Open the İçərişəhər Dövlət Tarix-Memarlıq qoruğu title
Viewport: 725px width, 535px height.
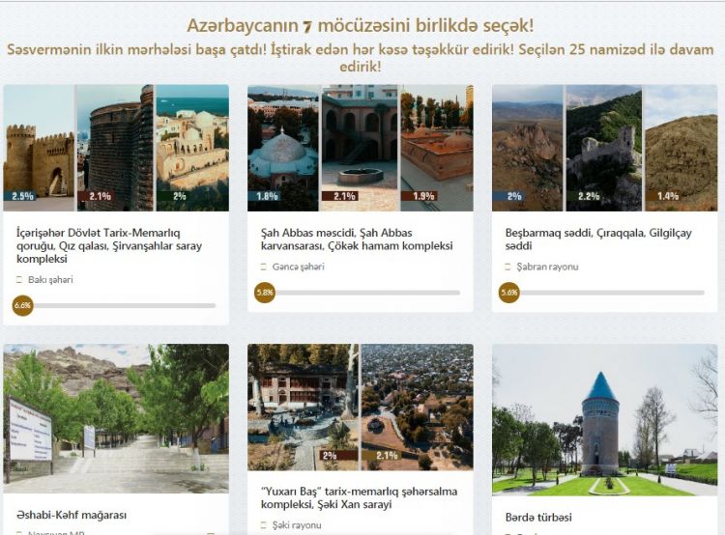click(109, 246)
